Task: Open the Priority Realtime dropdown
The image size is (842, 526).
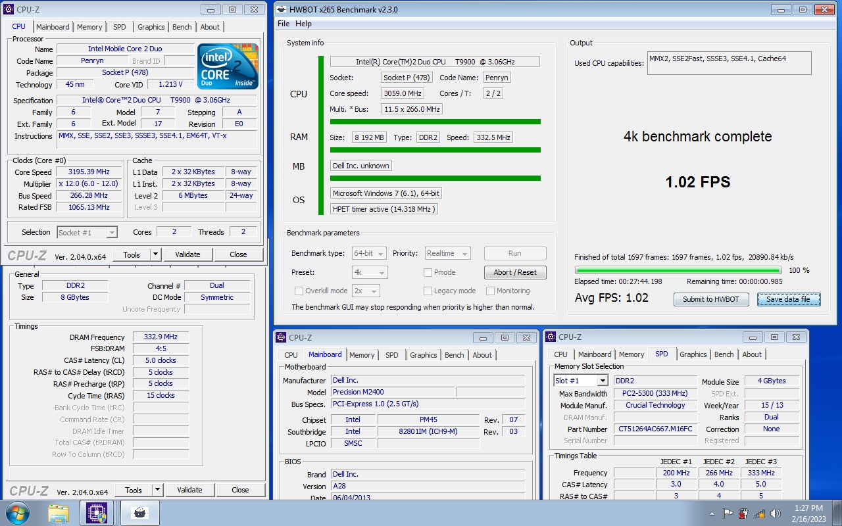Action: click(x=447, y=253)
